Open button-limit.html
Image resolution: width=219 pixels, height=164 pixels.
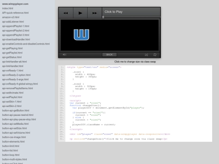click(x=11, y=146)
